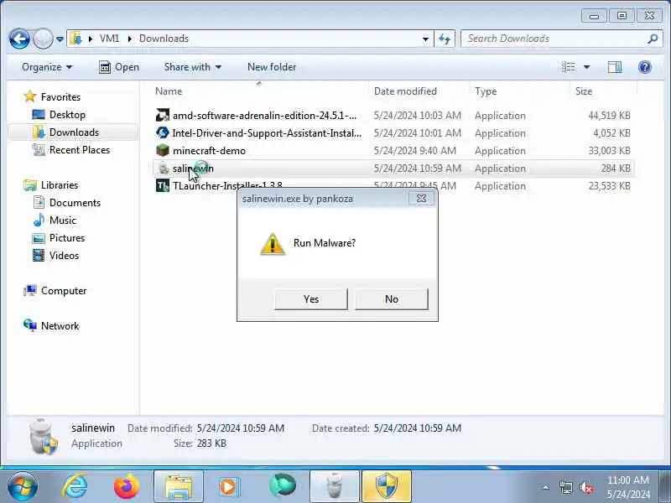This screenshot has width=671, height=503.
Task: Select Intel-Driver-and-Support-Assistant installer
Action: click(267, 133)
